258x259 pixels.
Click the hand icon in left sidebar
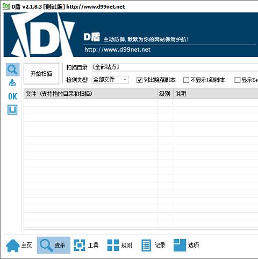click(12, 83)
